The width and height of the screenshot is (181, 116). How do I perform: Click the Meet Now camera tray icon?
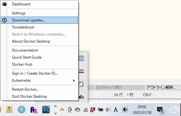pyautogui.click(x=70, y=110)
